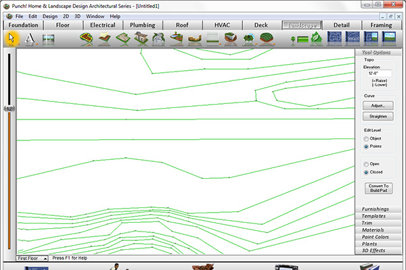Image resolution: width=406 pixels, height=270 pixels.
Task: Select the green hill terrain icon
Action: [x=267, y=38]
